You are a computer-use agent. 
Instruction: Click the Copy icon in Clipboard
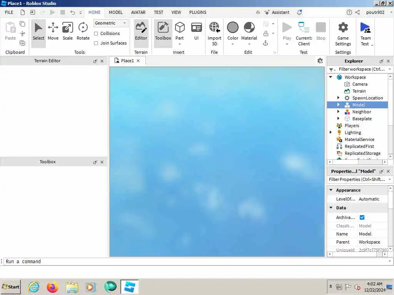click(22, 24)
